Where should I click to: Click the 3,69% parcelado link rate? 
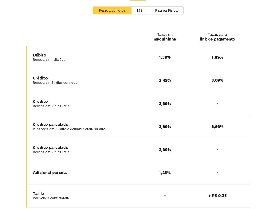[x=217, y=127]
